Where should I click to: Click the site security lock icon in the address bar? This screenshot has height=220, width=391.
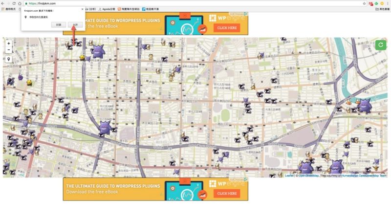coord(26,3)
